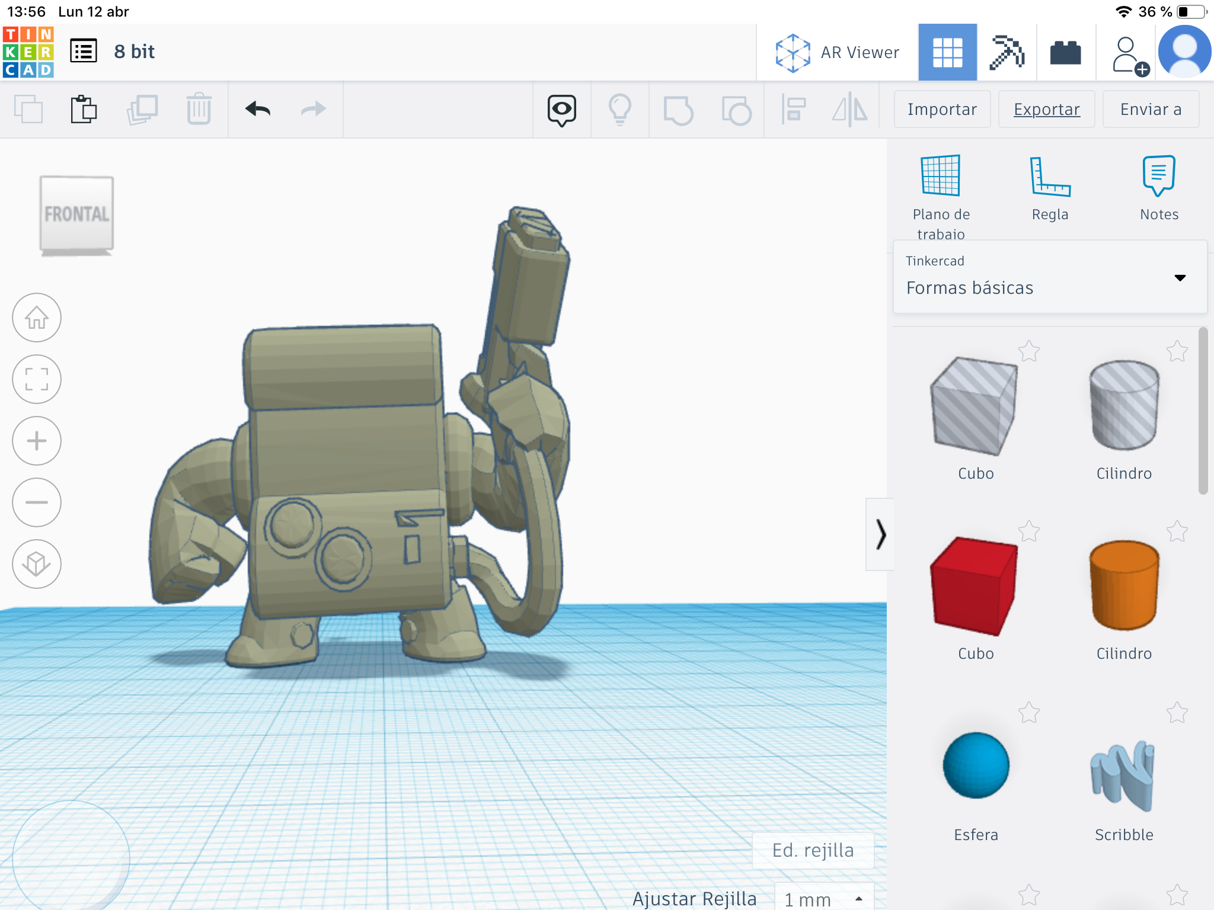Click the Ed. rejilla button
Viewport: 1214px width, 910px height.
[x=813, y=850]
